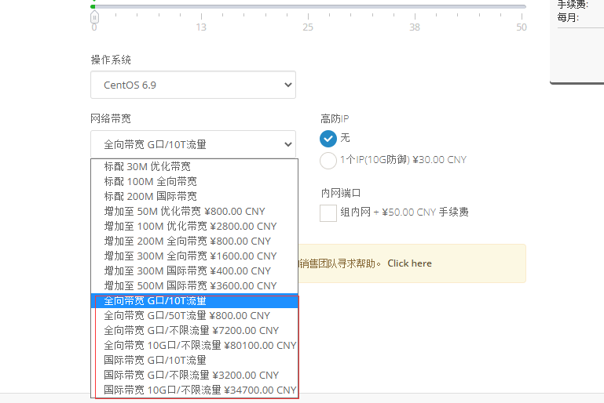Enable the 组内网 checkbox
Image resolution: width=604 pixels, height=403 pixels.
(328, 212)
